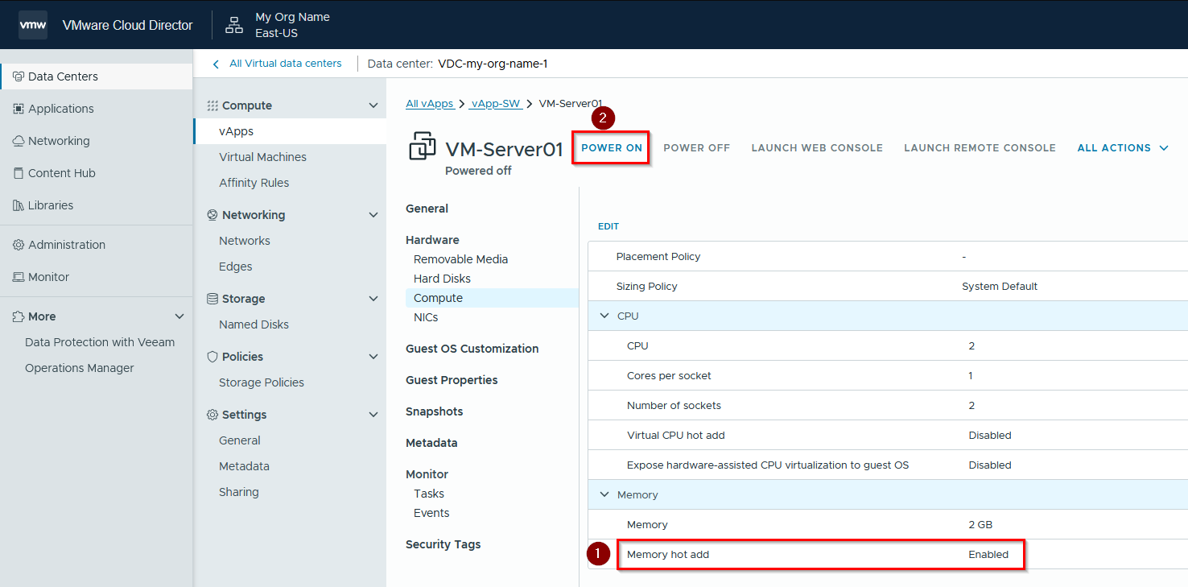1188x587 pixels.
Task: Select the NICs hardware tab
Action: click(426, 317)
